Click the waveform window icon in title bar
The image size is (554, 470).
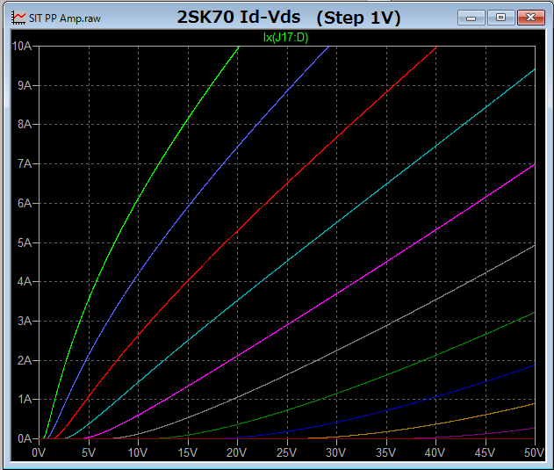point(18,18)
